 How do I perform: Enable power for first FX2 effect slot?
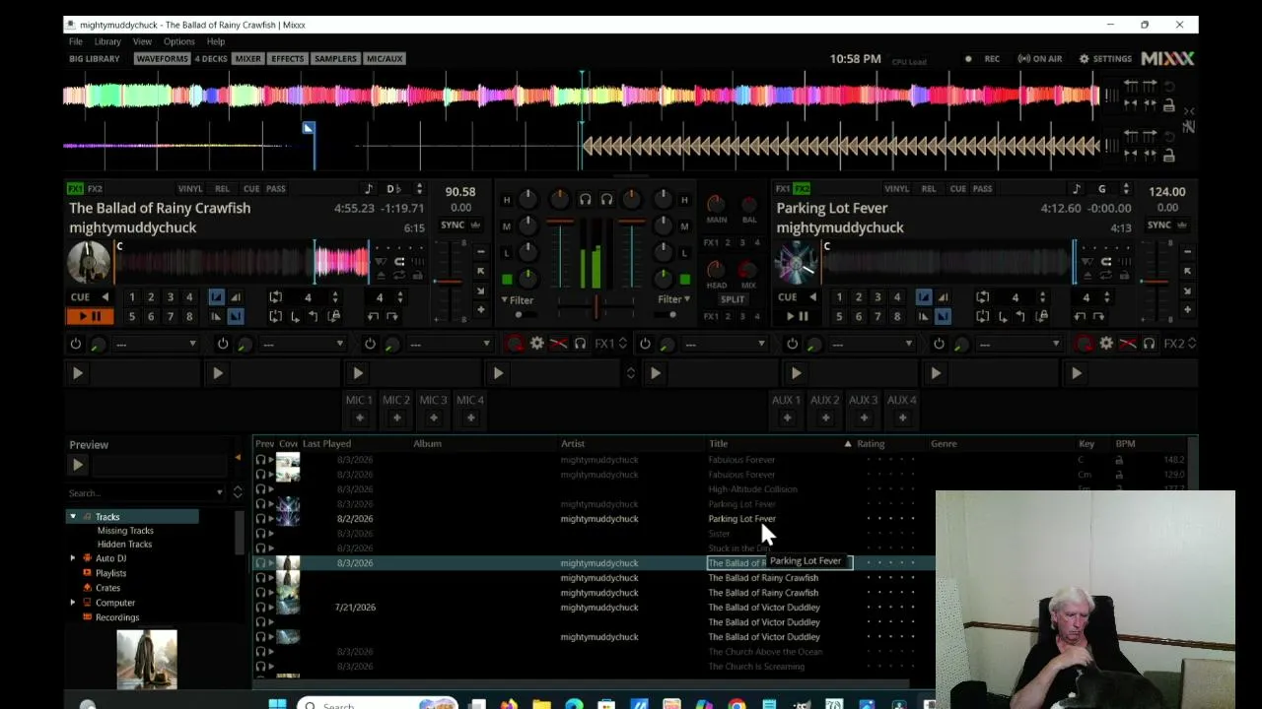point(645,344)
